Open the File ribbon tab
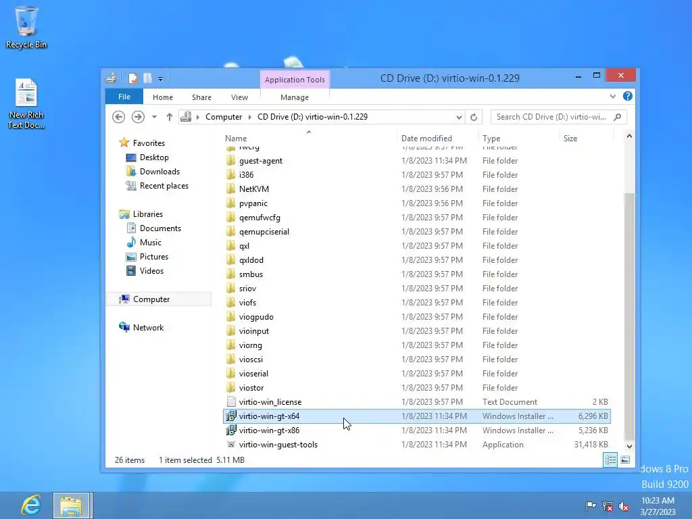 pos(124,97)
